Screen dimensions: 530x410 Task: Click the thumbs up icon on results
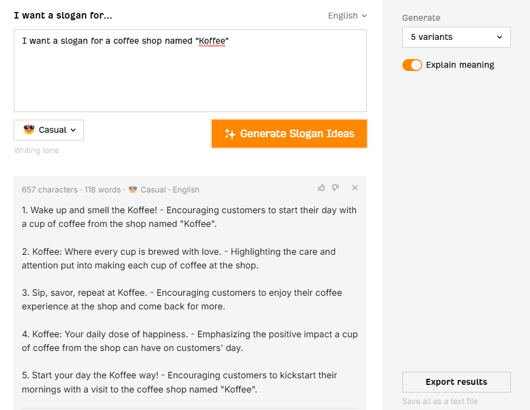[x=321, y=188]
